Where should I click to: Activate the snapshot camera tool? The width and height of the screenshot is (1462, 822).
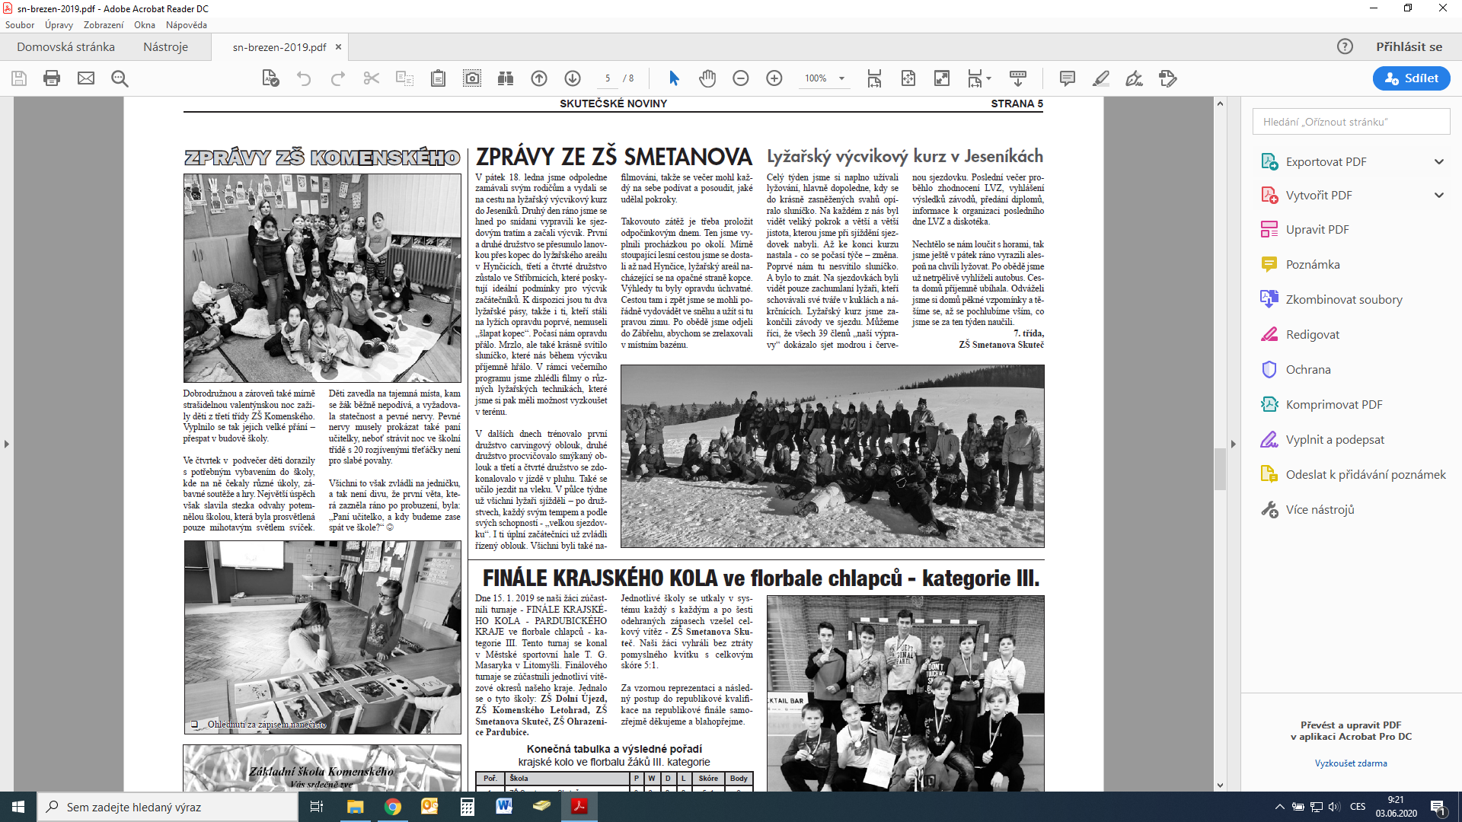472,78
